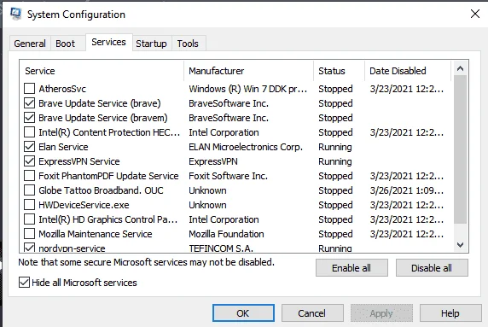488x327 pixels.
Task: Go to the Startup tab
Action: tap(151, 44)
